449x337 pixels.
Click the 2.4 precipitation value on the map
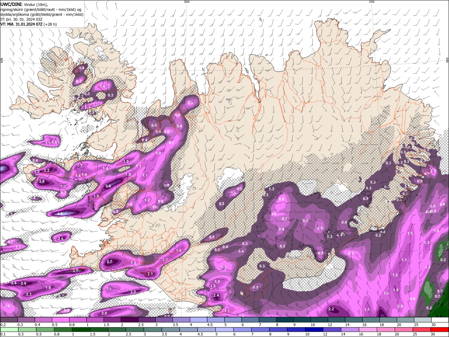tap(216, 296)
